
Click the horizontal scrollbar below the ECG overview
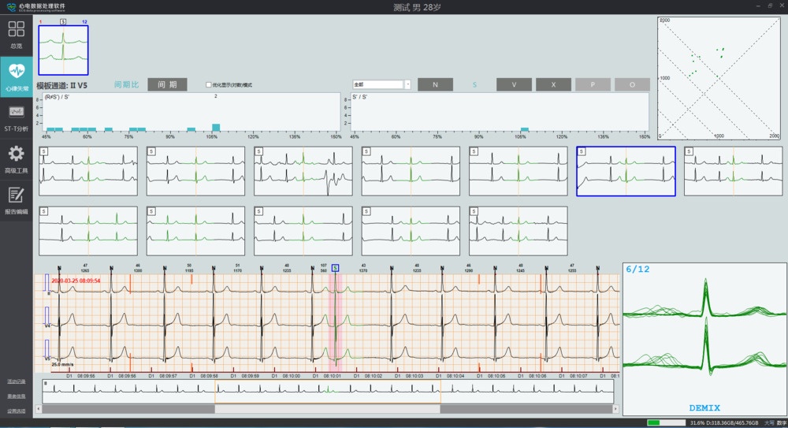click(x=327, y=409)
